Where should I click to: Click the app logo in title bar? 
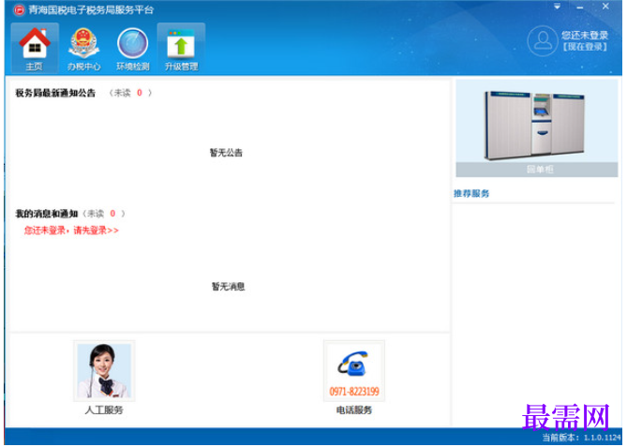coord(19,10)
